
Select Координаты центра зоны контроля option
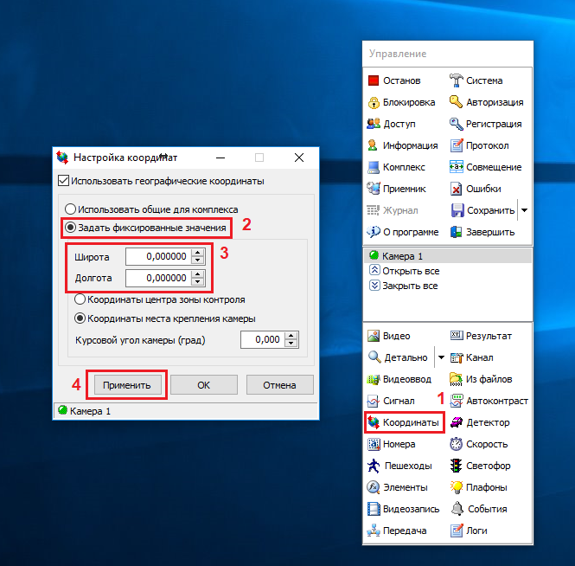click(x=80, y=299)
